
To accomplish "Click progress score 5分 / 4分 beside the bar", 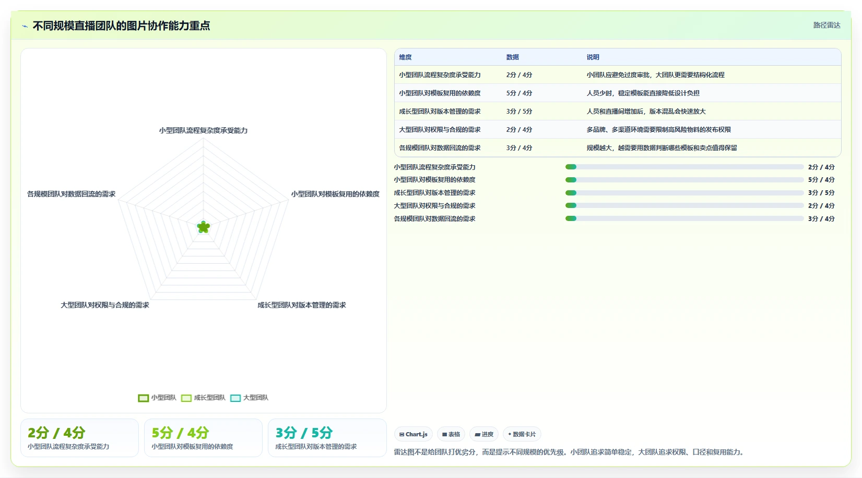I will pos(821,180).
